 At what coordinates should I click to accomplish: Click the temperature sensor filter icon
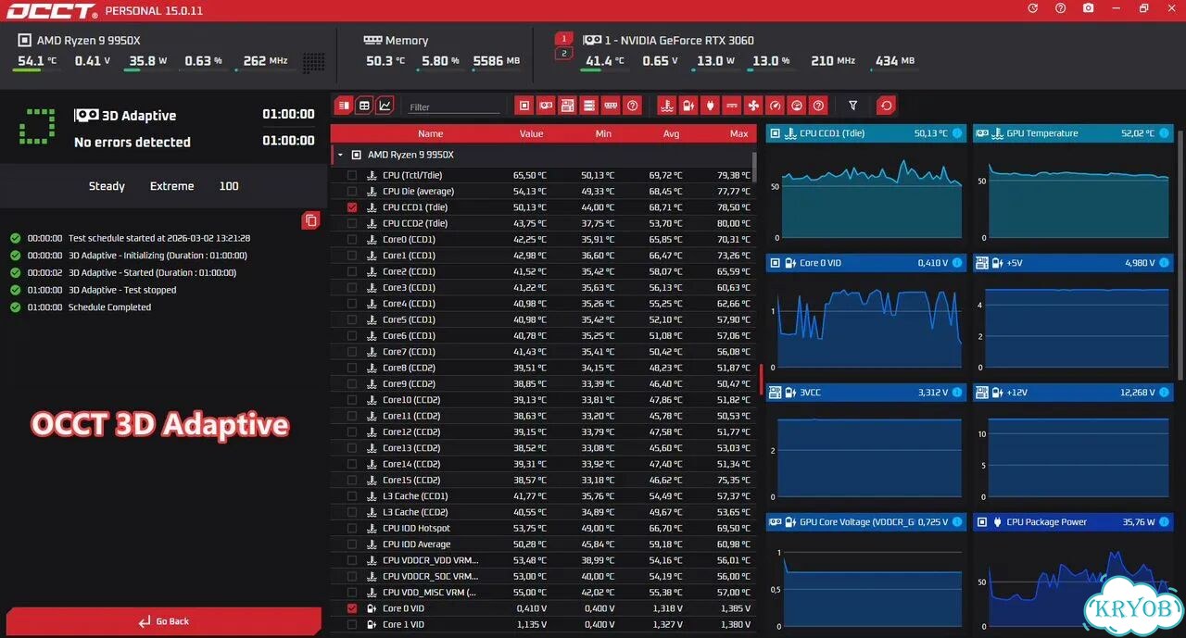pyautogui.click(x=666, y=106)
